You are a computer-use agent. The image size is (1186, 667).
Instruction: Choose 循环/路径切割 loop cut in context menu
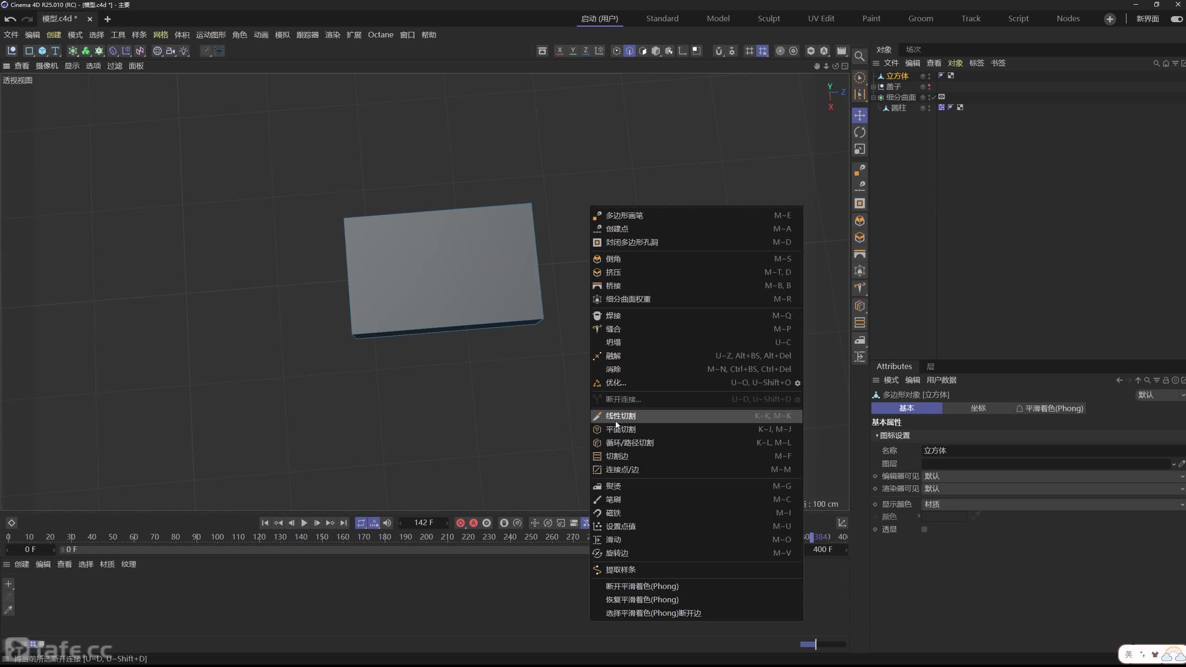696,443
